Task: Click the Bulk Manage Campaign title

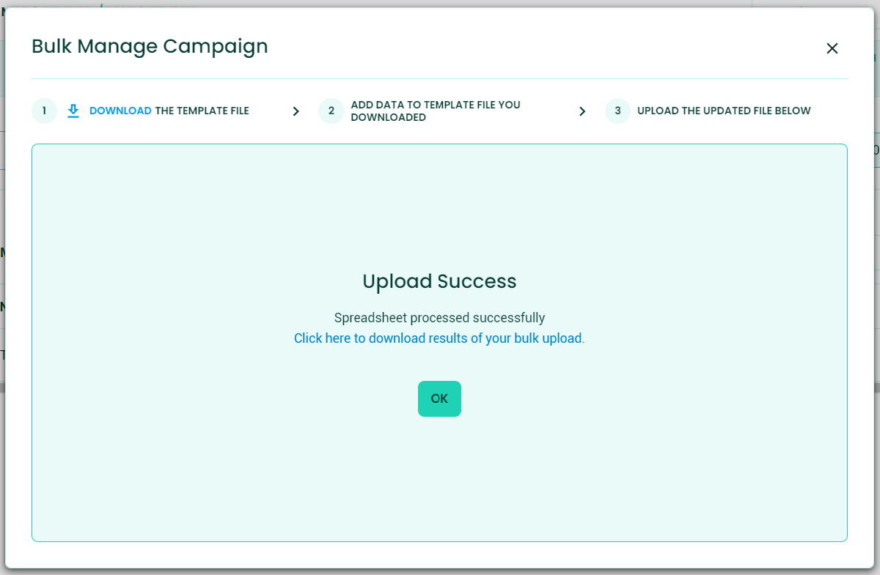Action: (x=149, y=46)
